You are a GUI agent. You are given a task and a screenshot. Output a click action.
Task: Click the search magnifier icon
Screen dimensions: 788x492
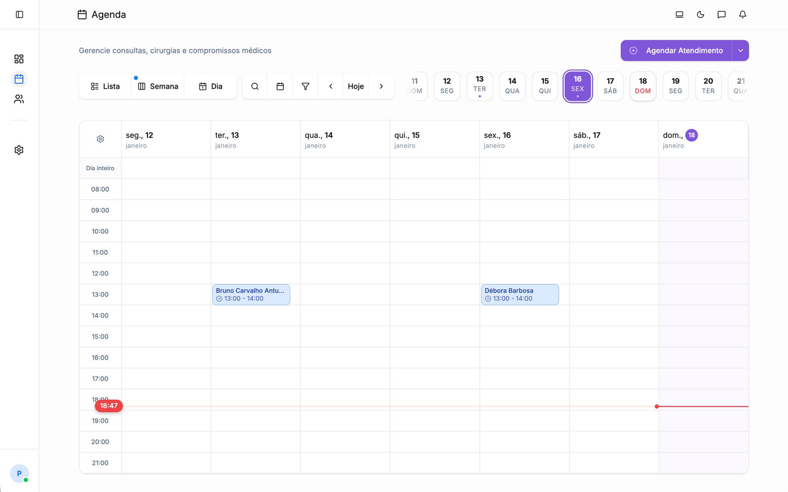point(255,86)
